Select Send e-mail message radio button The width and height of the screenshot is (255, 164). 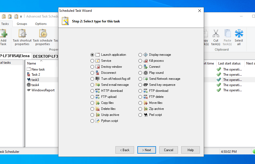[x=92, y=85]
